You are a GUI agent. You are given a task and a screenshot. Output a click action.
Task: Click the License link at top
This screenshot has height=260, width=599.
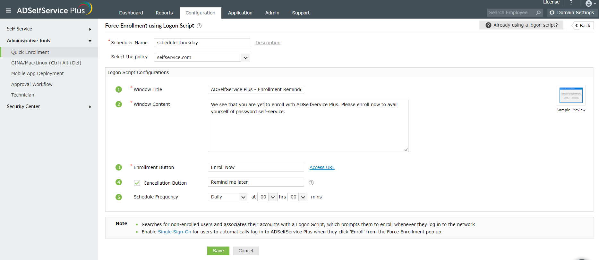click(x=551, y=2)
